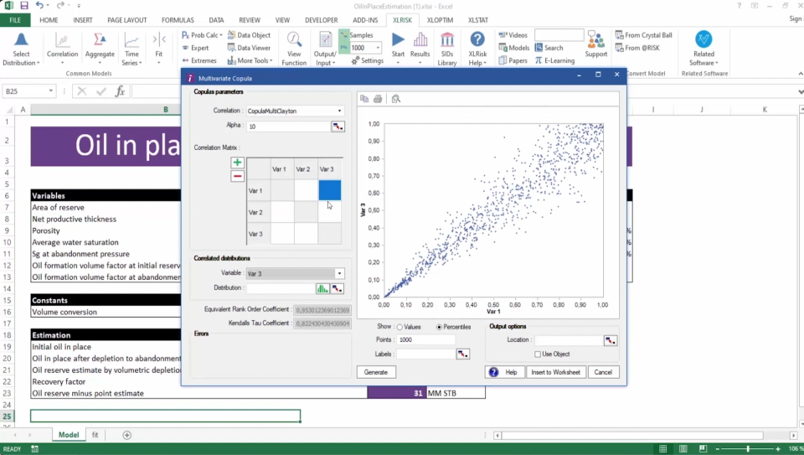
Task: Click the Points input field
Action: [426, 339]
